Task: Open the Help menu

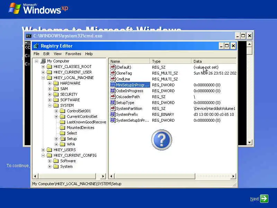Action: (89, 54)
